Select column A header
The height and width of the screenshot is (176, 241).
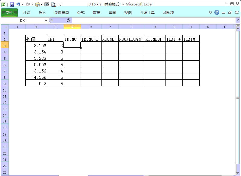point(17,27)
